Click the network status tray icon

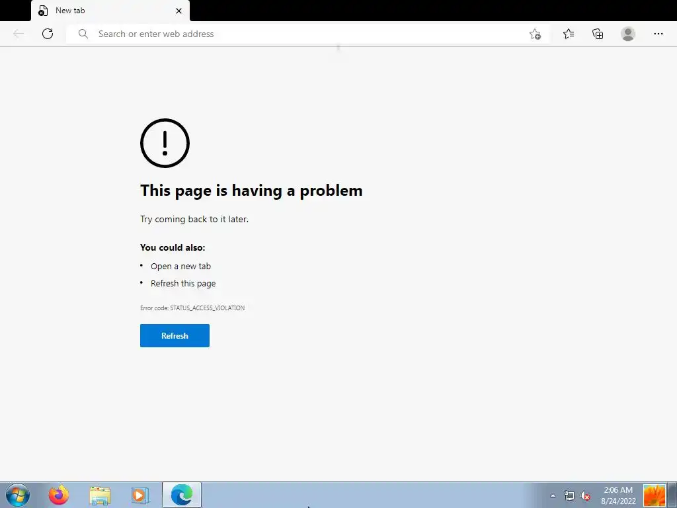pos(569,495)
